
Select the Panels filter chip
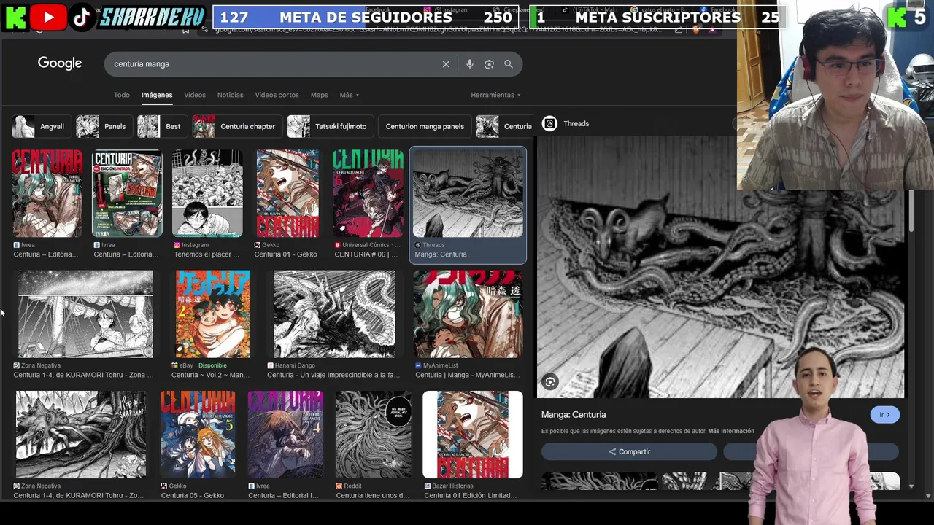click(x=104, y=126)
